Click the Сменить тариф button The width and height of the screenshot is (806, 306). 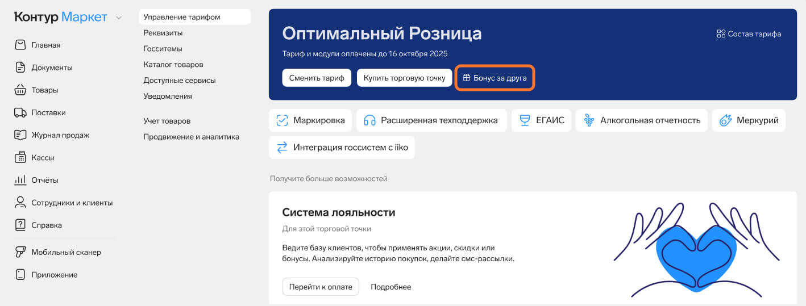point(317,78)
